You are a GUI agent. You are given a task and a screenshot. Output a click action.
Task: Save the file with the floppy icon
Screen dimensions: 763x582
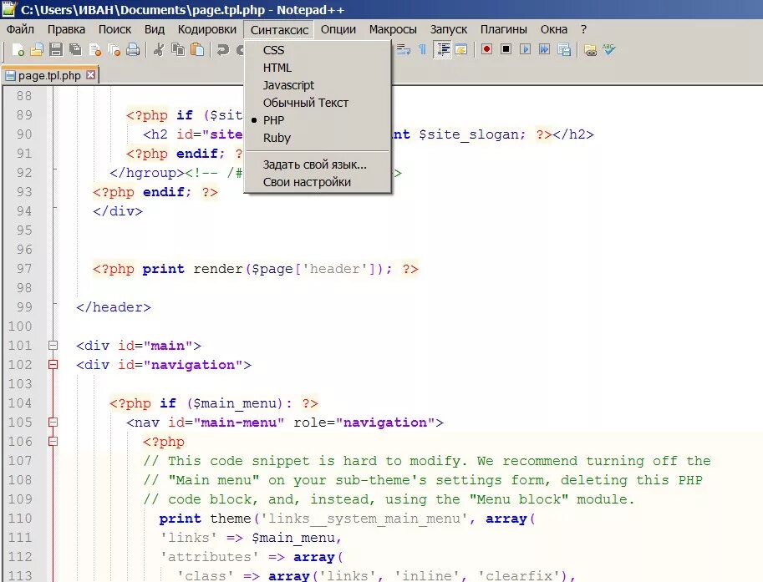point(56,49)
